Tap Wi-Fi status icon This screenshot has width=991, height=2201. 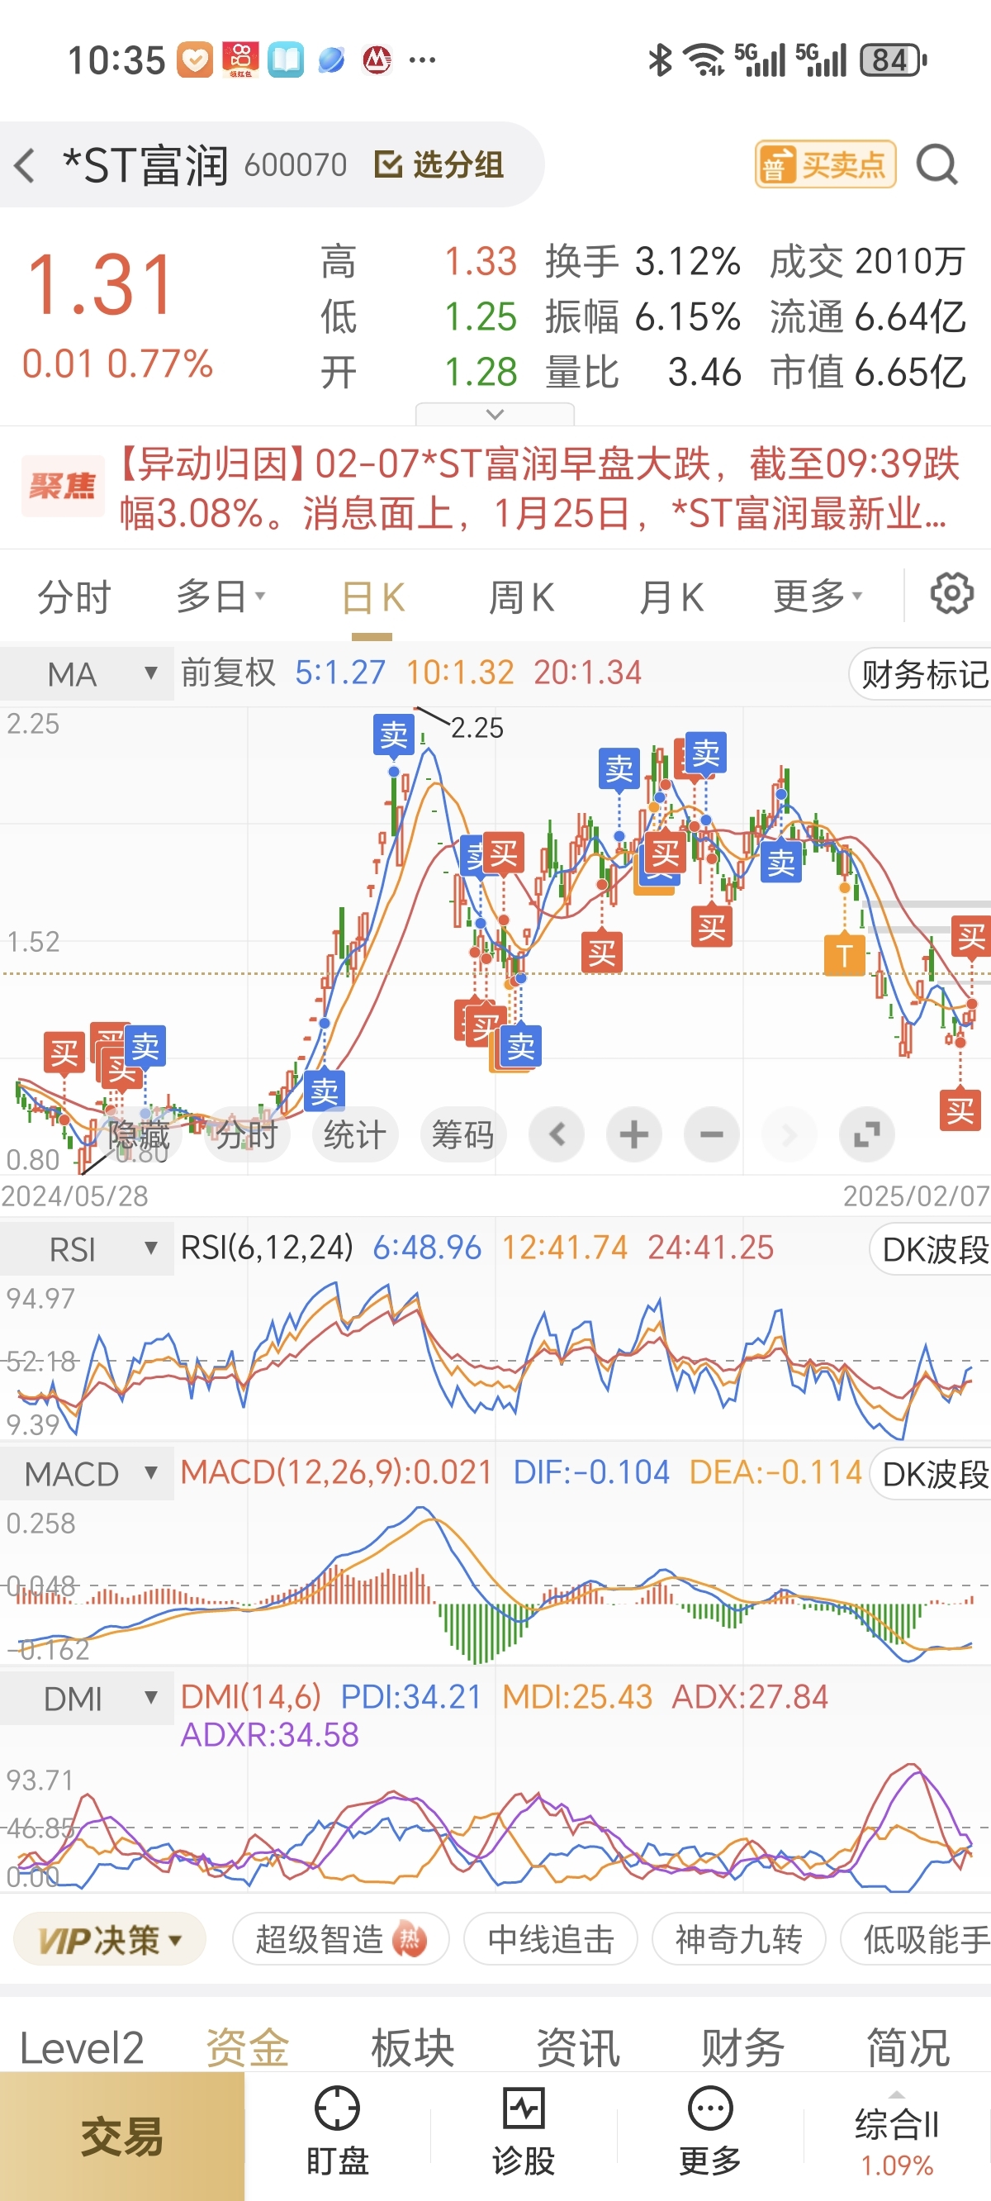coord(705,59)
